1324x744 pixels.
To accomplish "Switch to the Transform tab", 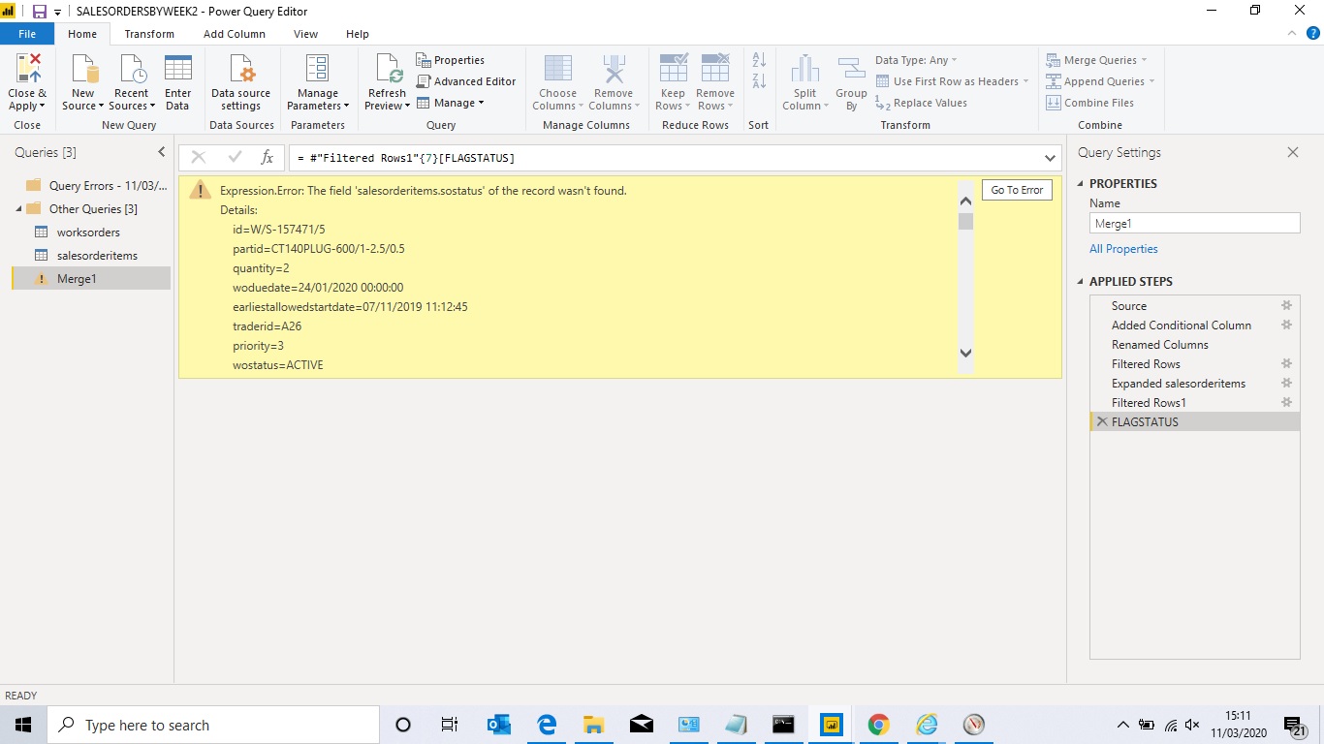I will tap(149, 34).
